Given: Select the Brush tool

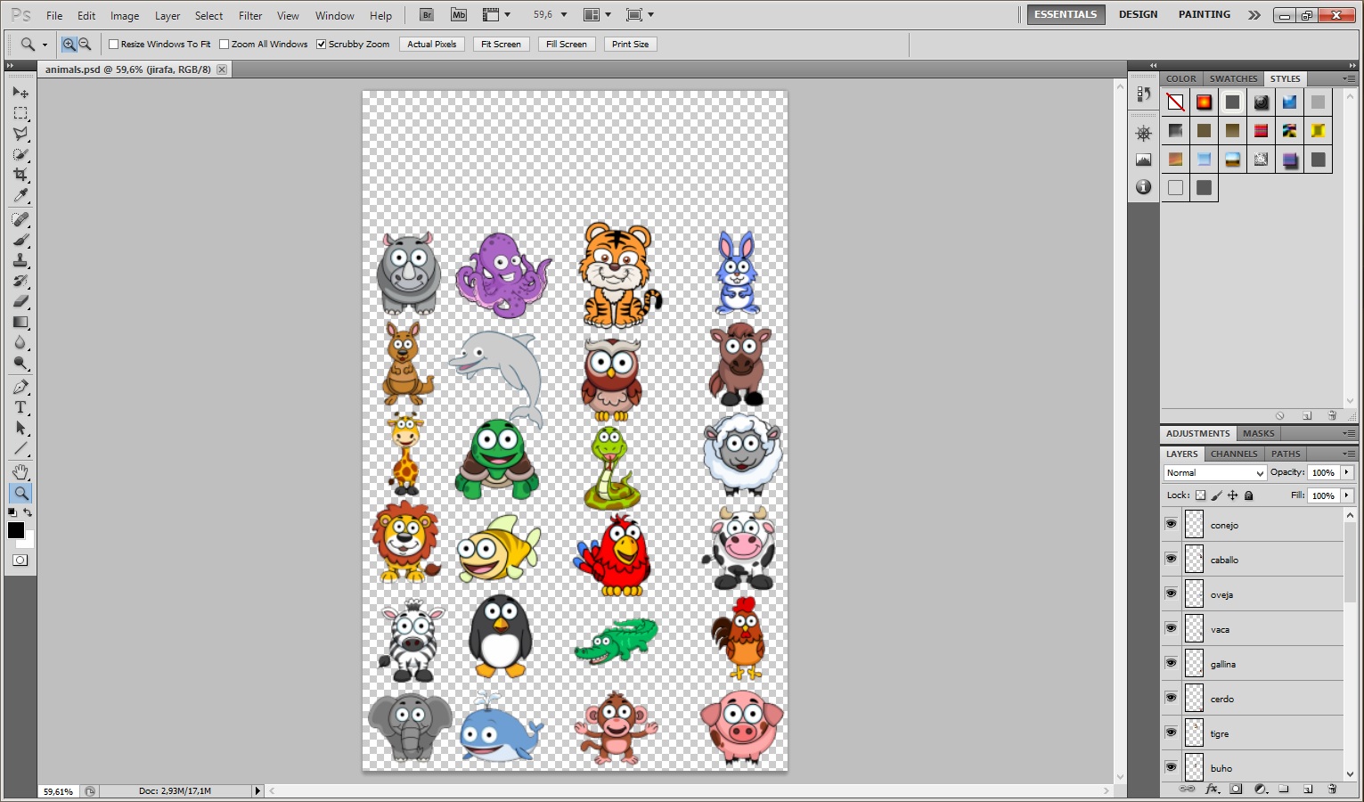Looking at the screenshot, I should [x=20, y=241].
